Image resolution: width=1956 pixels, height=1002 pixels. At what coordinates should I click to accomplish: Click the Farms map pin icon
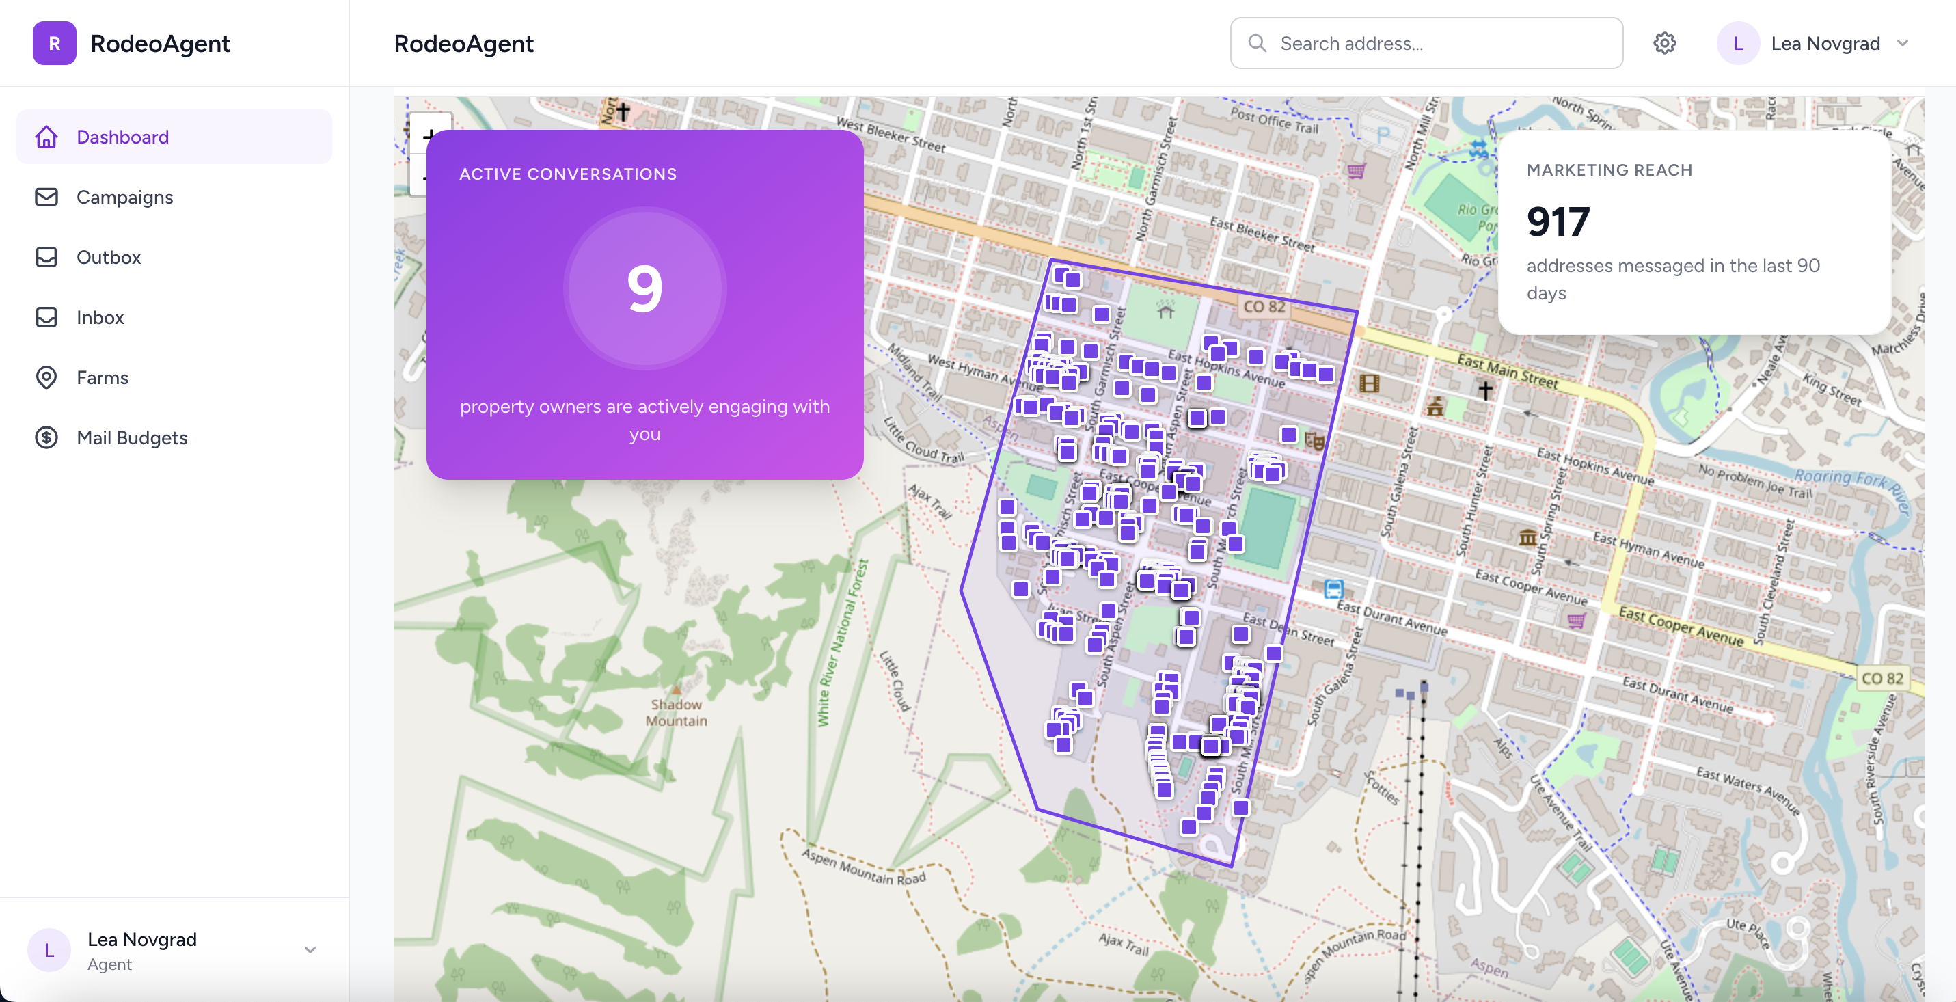[46, 377]
